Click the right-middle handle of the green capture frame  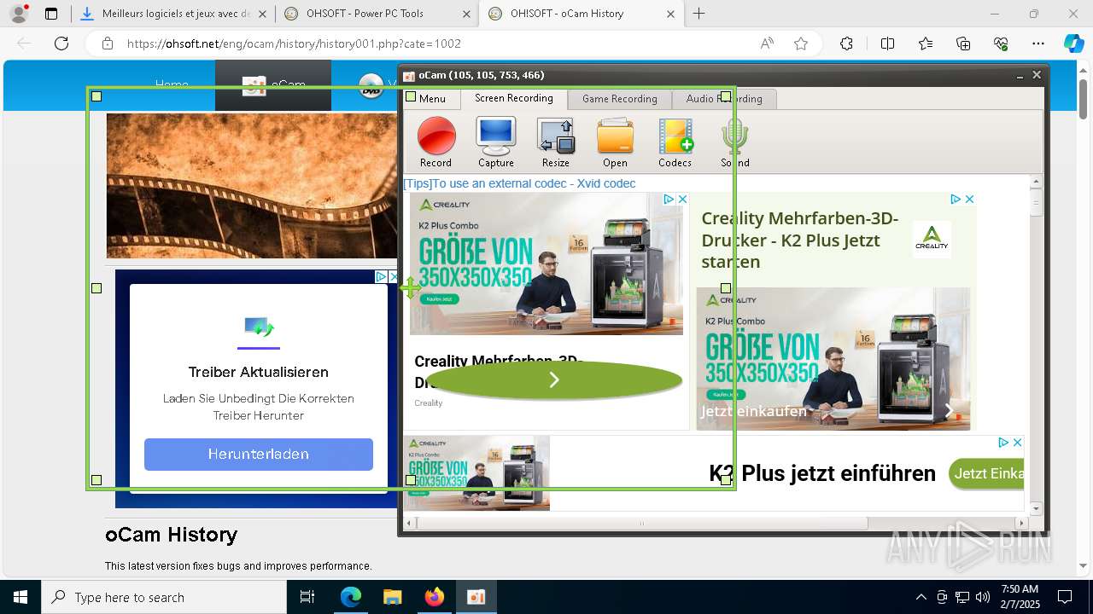tap(726, 288)
